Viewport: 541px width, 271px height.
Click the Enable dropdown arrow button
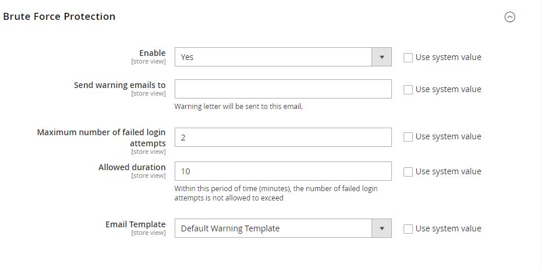381,57
